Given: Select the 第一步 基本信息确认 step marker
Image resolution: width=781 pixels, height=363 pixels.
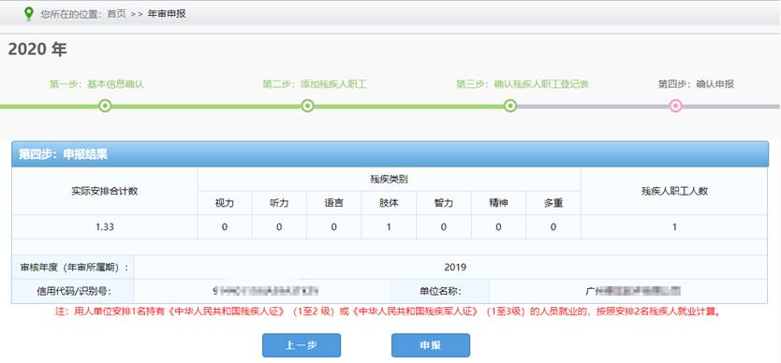Looking at the screenshot, I should [105, 106].
